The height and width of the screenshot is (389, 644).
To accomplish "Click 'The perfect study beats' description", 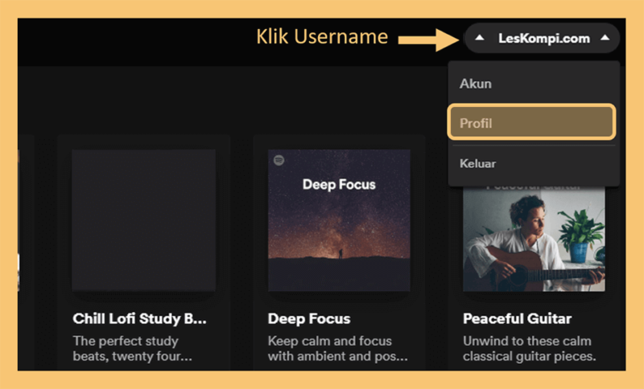I will click(132, 349).
